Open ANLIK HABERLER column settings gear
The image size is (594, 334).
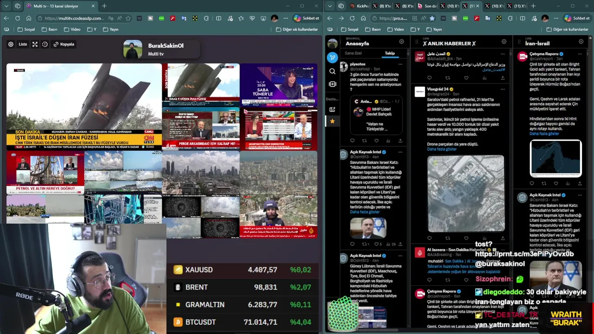click(504, 42)
